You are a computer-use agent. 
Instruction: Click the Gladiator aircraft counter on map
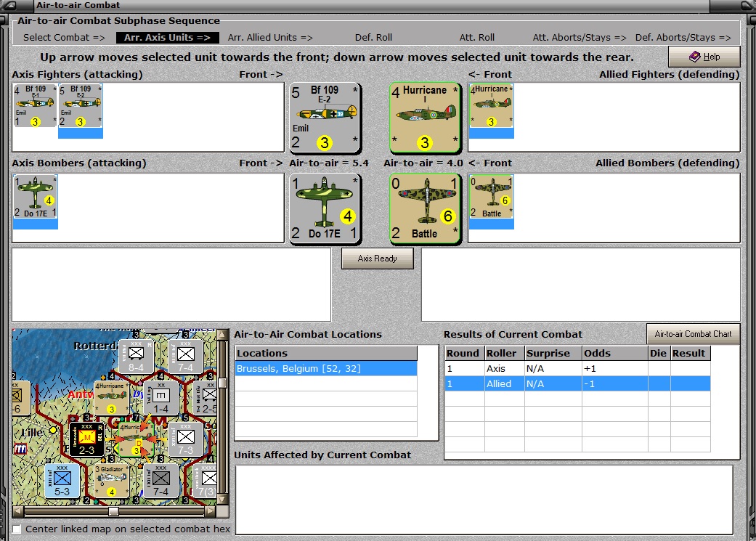pyautogui.click(x=111, y=481)
